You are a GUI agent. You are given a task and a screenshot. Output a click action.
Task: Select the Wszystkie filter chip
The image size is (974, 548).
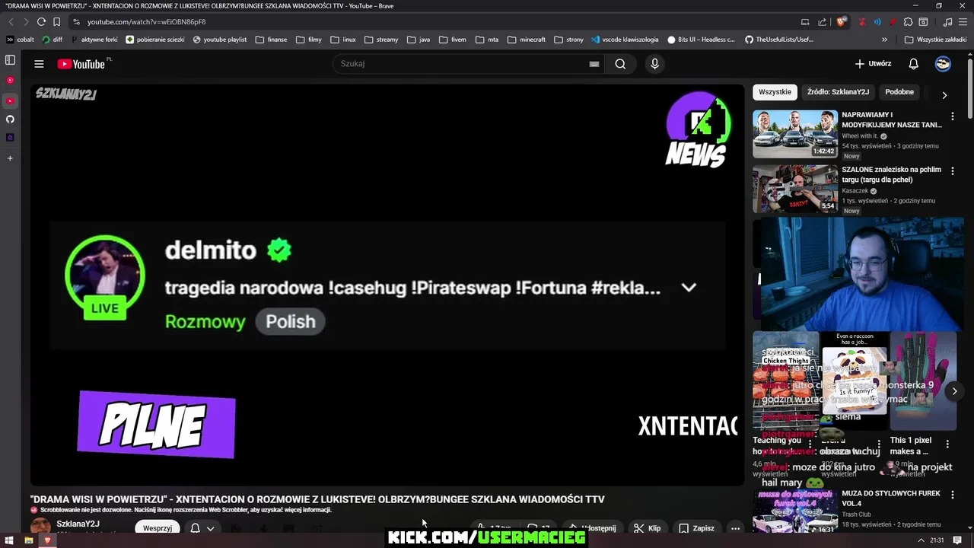coord(775,92)
